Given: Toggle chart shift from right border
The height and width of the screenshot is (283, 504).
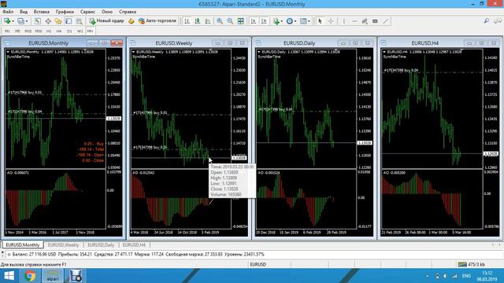Looking at the screenshot, I should [x=264, y=21].
